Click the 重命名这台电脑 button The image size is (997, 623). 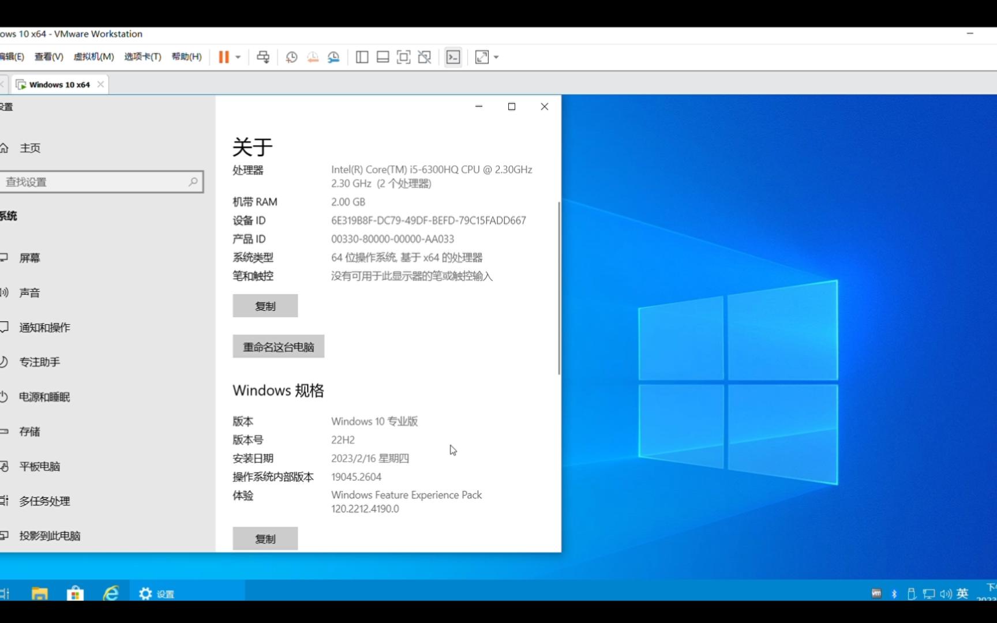point(278,347)
